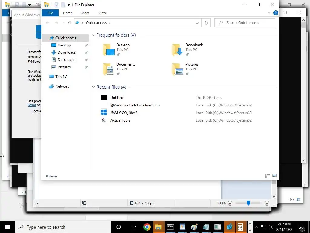Open the Recent locations dropdown arrow
Viewport: 310px width, 233px height.
[x=64, y=23]
